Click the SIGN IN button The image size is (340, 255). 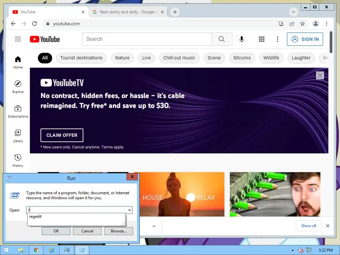(x=305, y=39)
